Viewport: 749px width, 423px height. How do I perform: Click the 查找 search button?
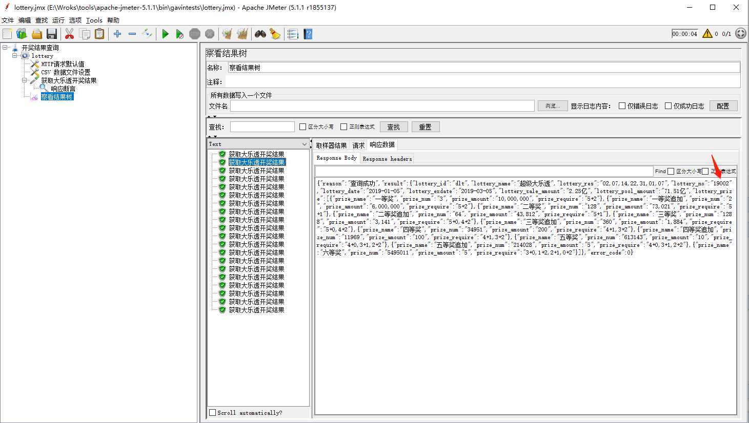click(x=394, y=127)
